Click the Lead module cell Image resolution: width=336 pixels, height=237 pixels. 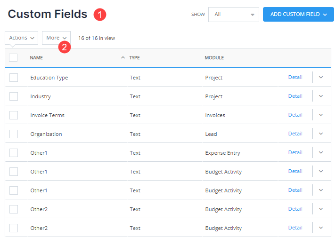tap(211, 134)
